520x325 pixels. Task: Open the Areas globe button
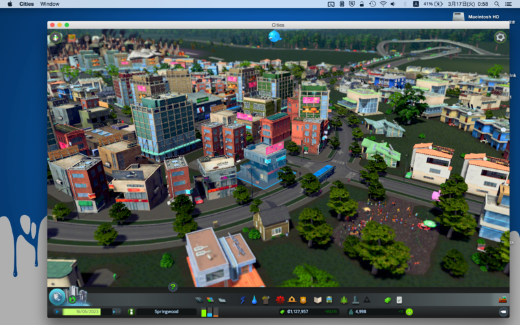[x=57, y=296]
